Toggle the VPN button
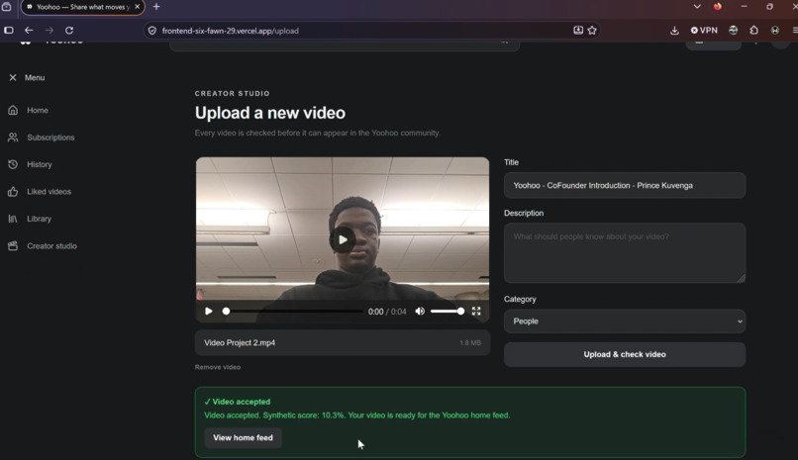The image size is (798, 460). click(x=704, y=31)
